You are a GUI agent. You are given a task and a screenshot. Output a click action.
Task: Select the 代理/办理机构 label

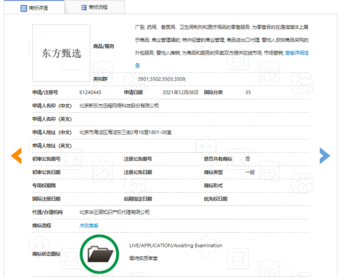tap(48, 212)
